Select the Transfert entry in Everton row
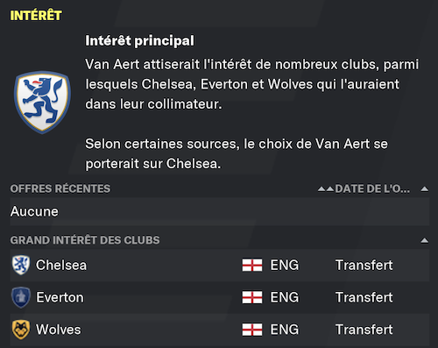The image size is (438, 348). [x=364, y=297]
